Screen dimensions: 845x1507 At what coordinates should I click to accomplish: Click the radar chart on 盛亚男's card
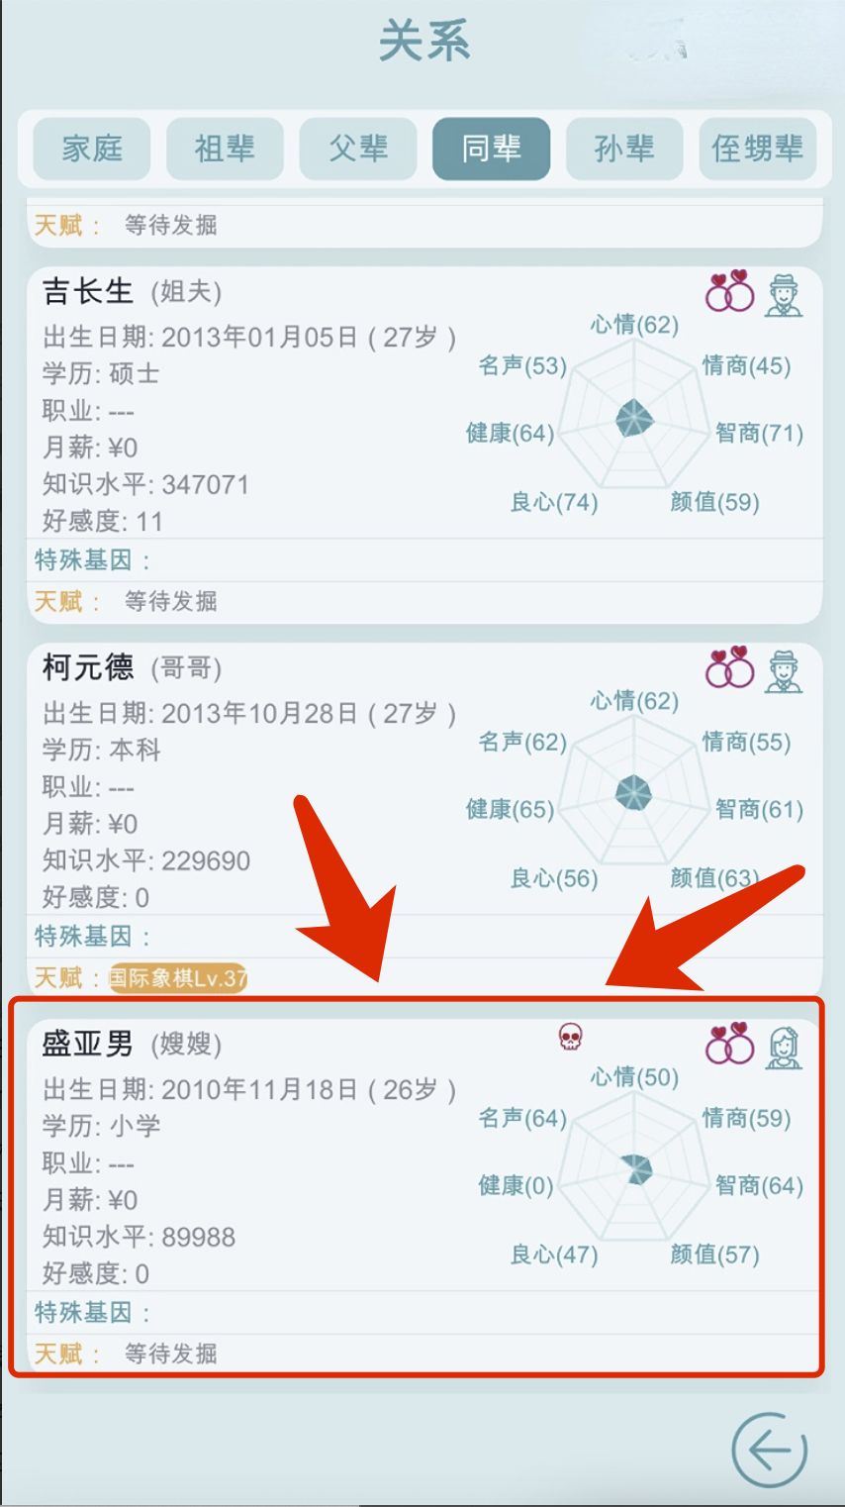[x=634, y=1170]
